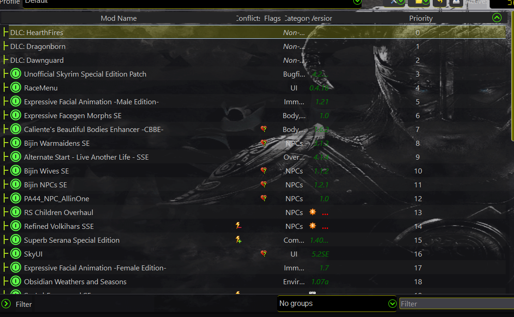The height and width of the screenshot is (317, 514).
Task: Disable the SkyUI mod
Action: 15,253
